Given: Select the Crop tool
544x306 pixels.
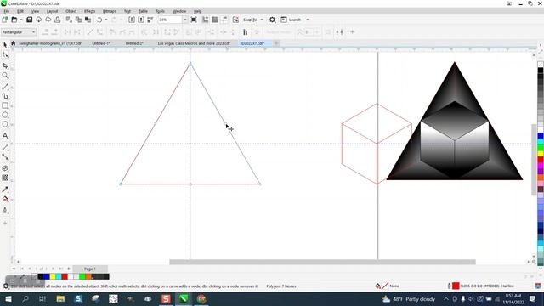Looking at the screenshot, I should pyautogui.click(x=5, y=66).
